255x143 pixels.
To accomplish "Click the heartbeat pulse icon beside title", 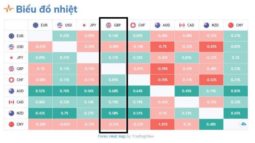I will 8,9.
